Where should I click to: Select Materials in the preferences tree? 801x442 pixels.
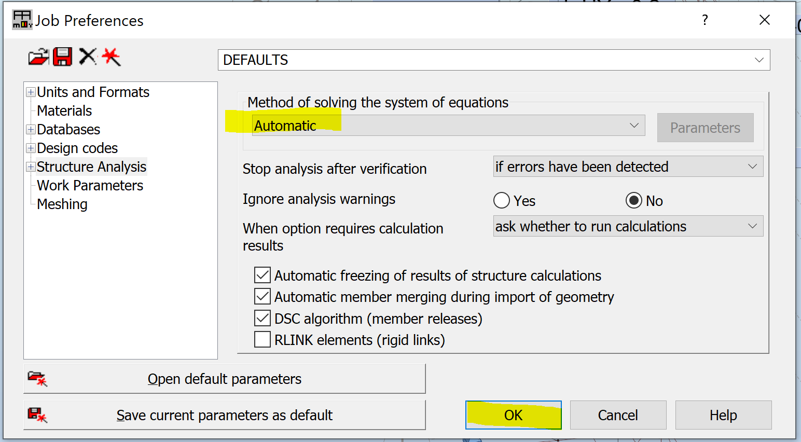coord(64,111)
